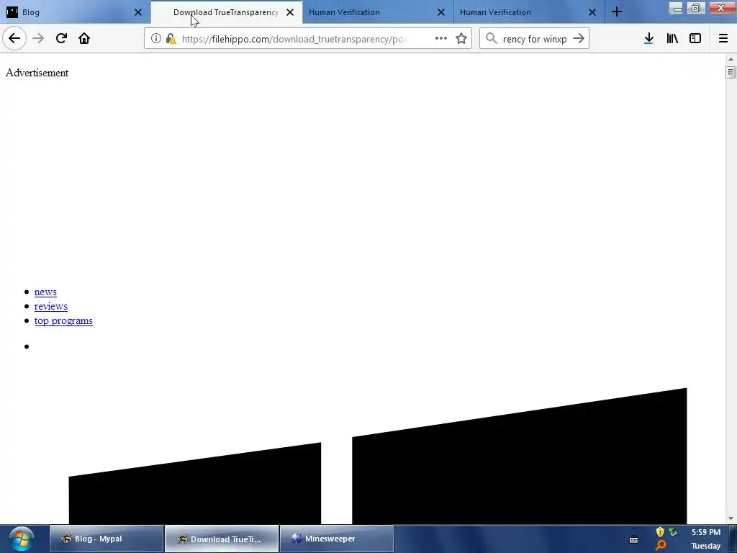
Task: Close the Download TrueTransparency tab
Action: (290, 12)
